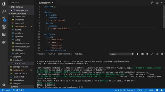Close the terminal panel
The image size is (165, 92).
[x=162, y=54]
